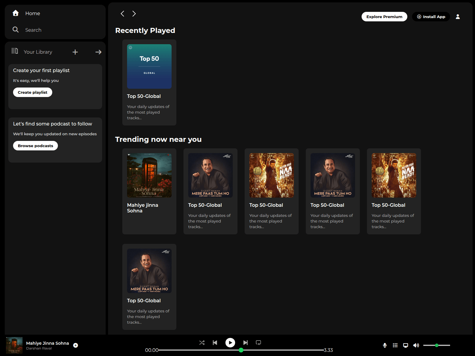Click Browse podcasts button
This screenshot has width=475, height=356.
point(35,146)
